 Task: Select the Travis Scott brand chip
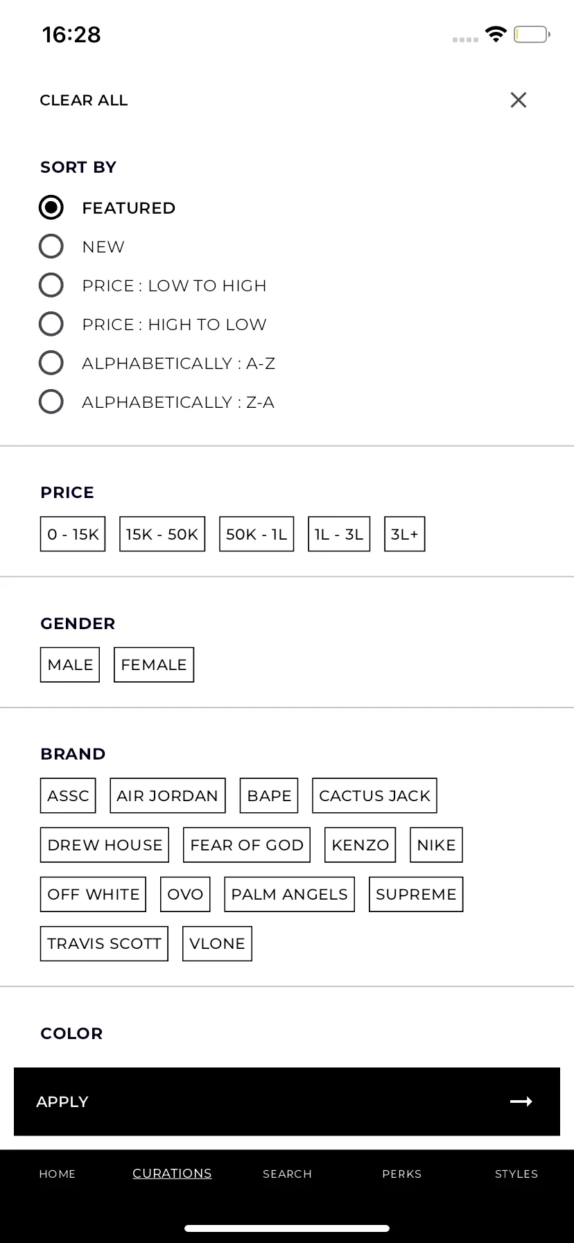pyautogui.click(x=104, y=943)
